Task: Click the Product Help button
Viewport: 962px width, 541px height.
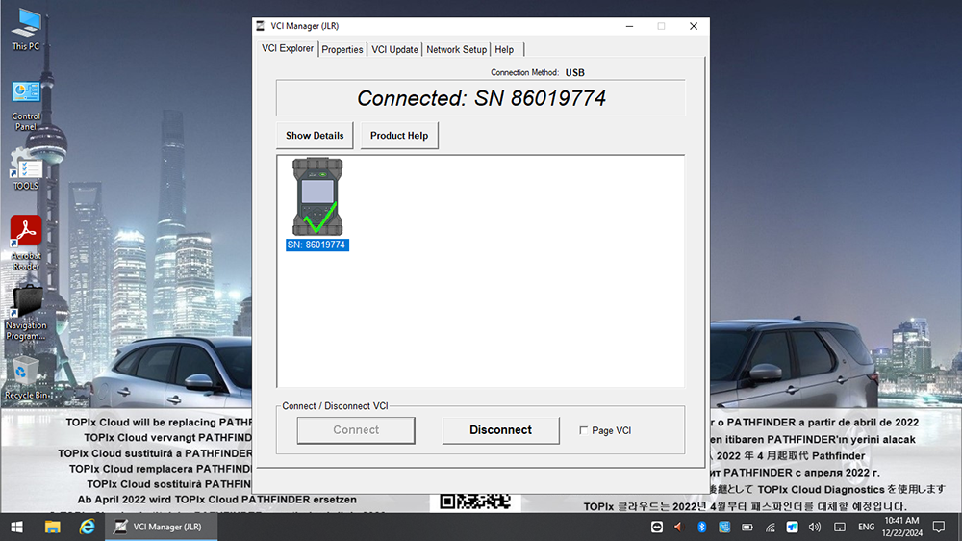Action: tap(399, 135)
